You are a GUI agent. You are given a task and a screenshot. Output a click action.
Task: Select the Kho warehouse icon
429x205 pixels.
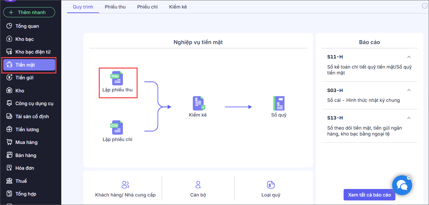click(x=9, y=91)
